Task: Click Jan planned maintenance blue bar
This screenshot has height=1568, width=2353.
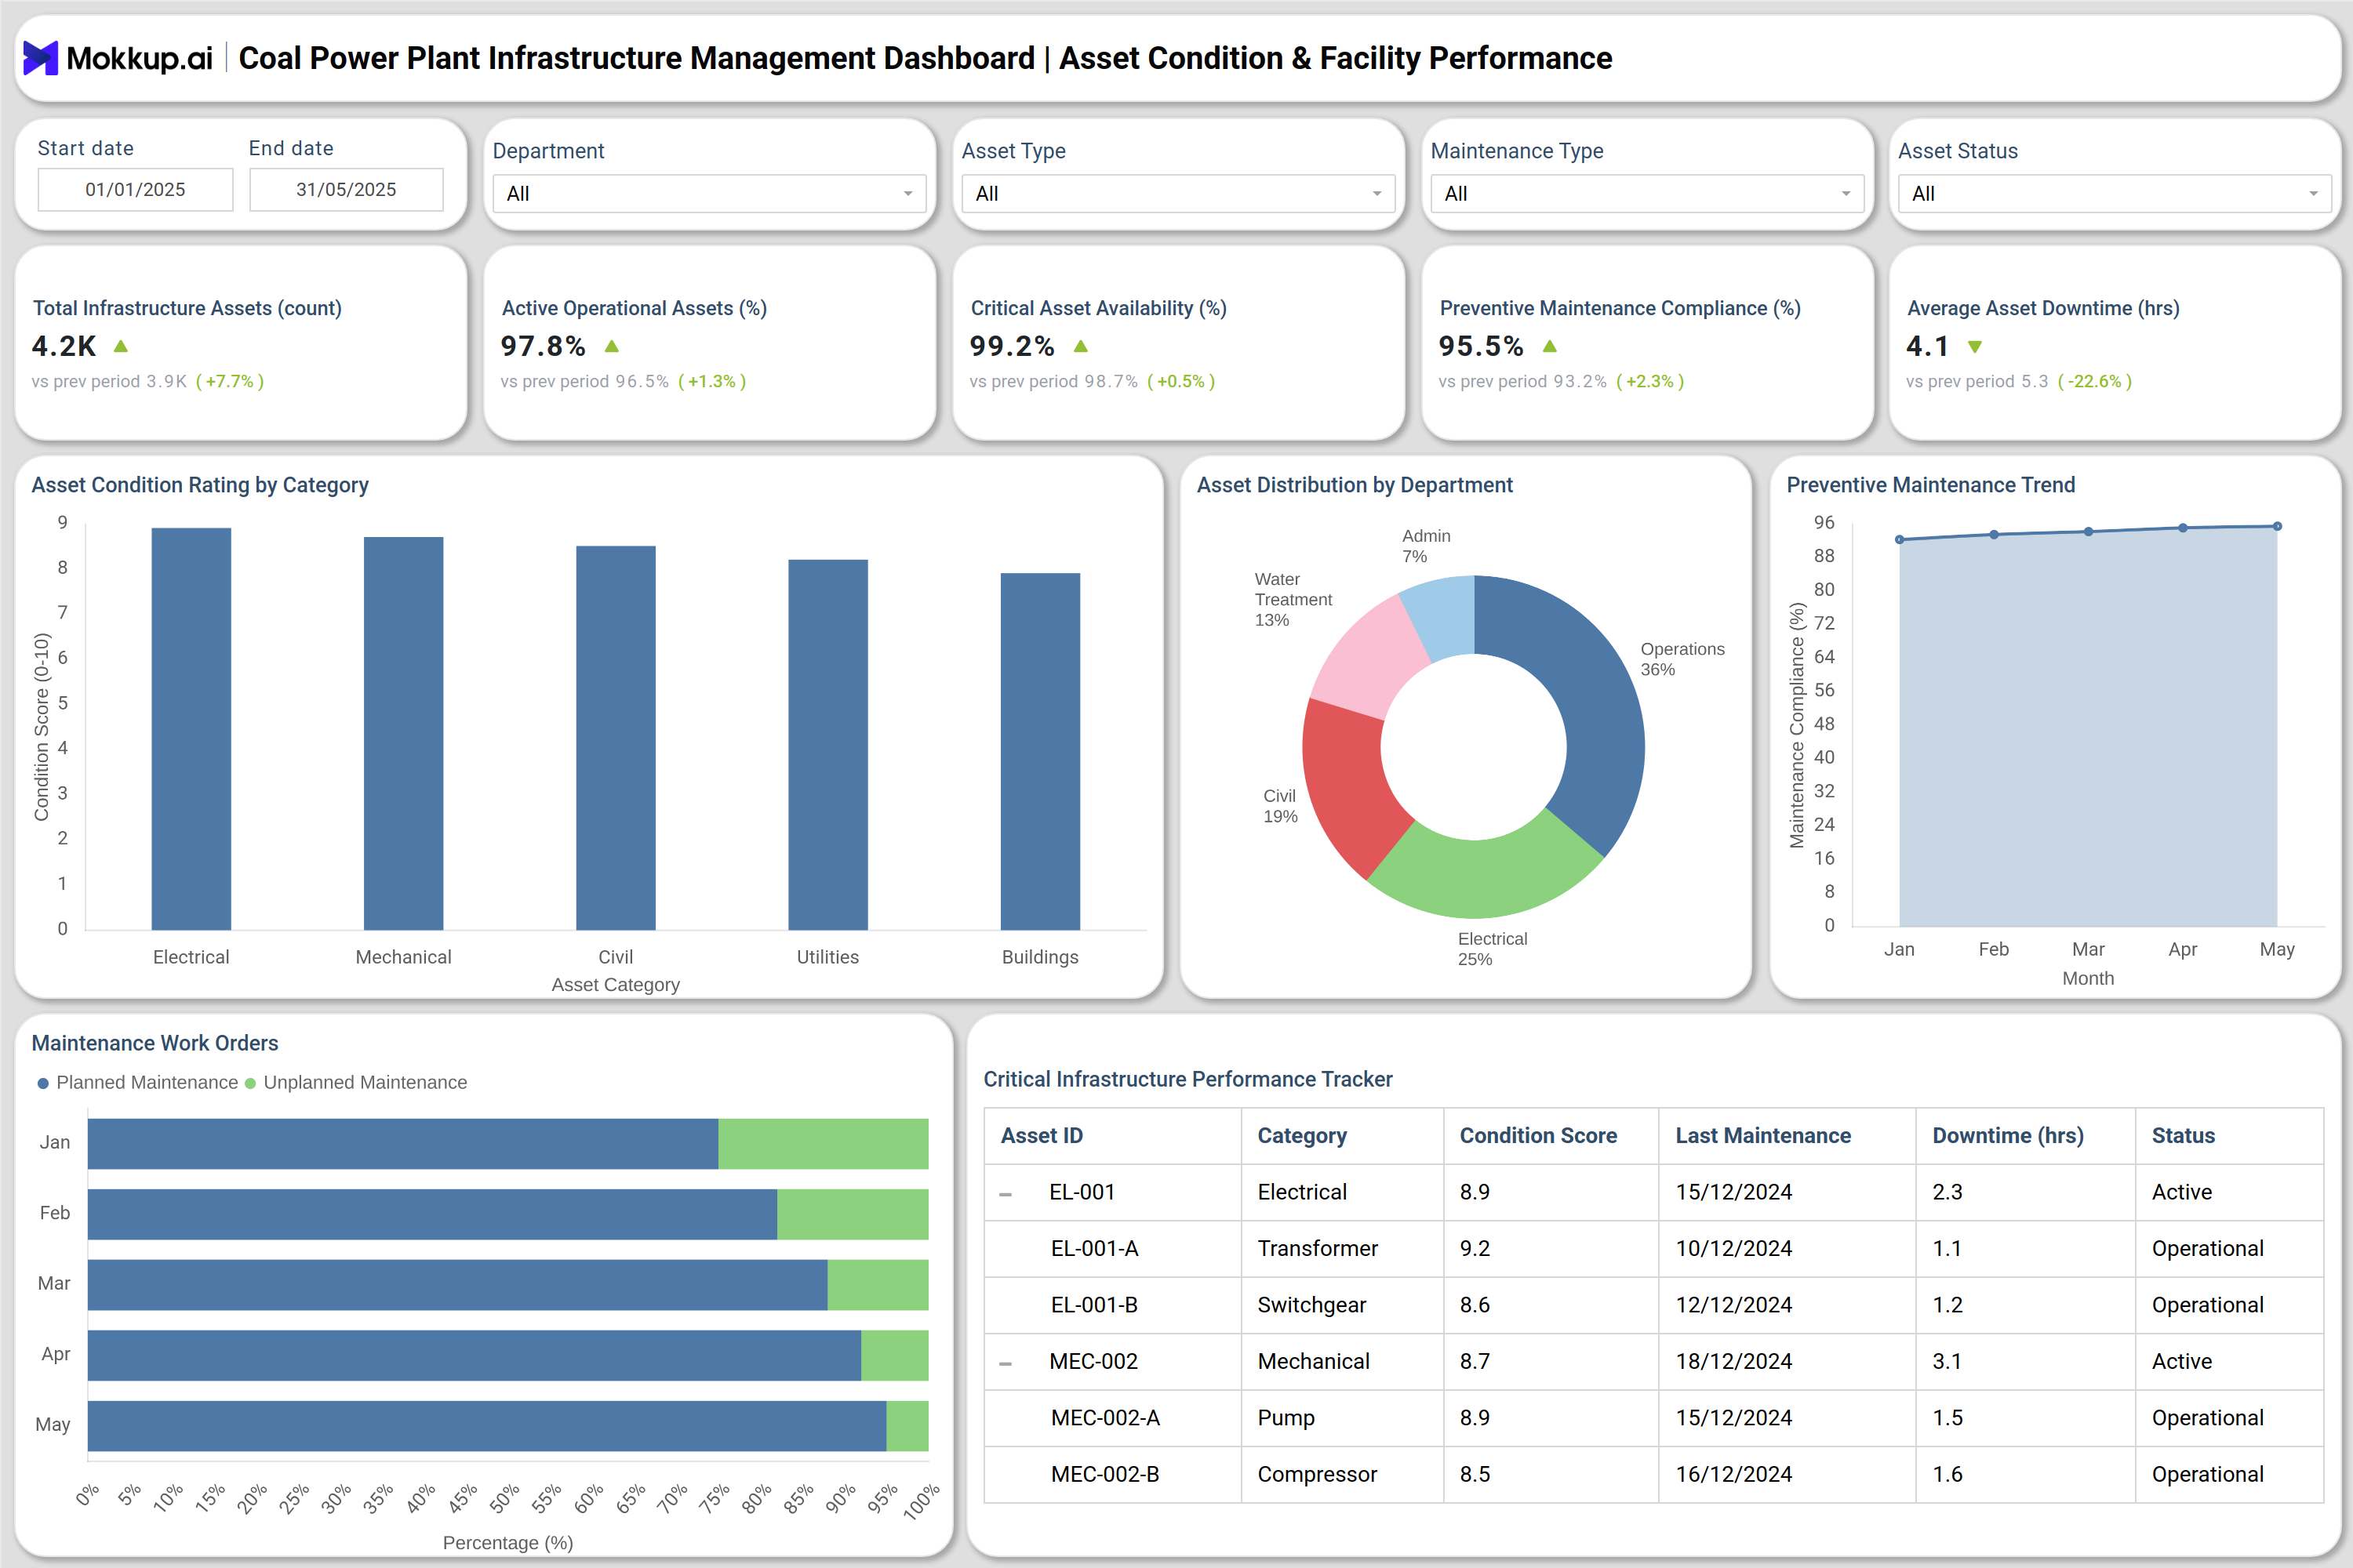Action: (403, 1143)
